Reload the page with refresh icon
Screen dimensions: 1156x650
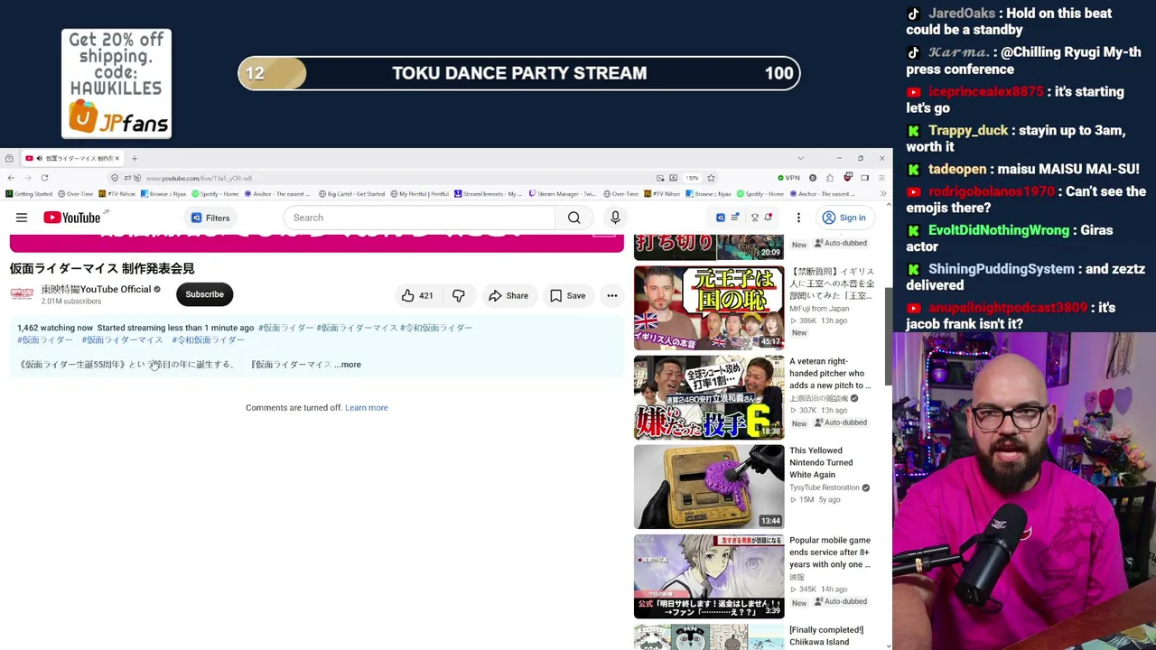44,178
